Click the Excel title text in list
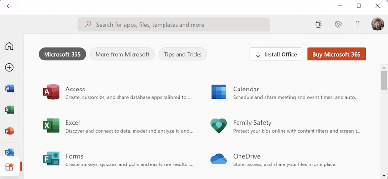Image resolution: width=388 pixels, height=179 pixels. pos(73,122)
